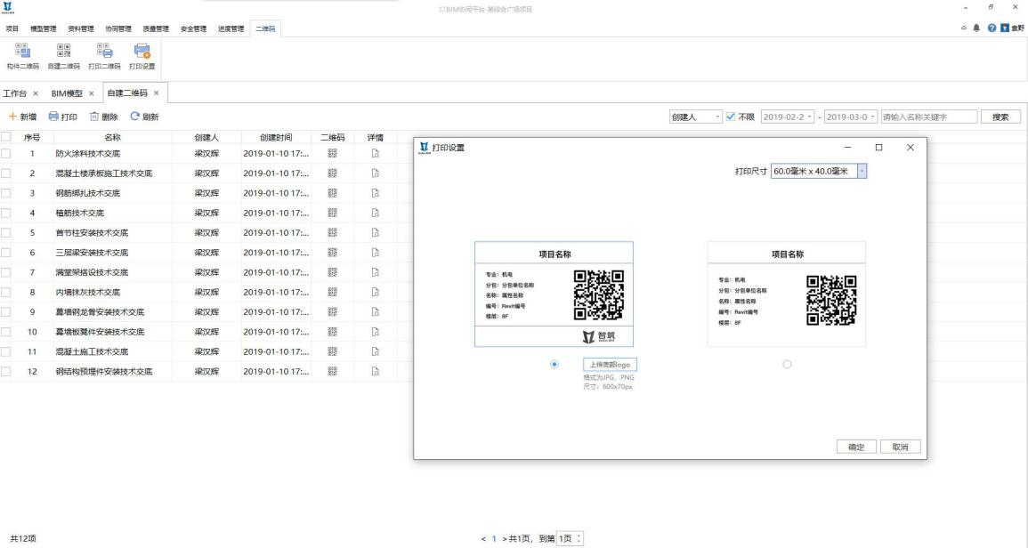Click the 刷新 refresh icon
1028x548 pixels.
[134, 117]
